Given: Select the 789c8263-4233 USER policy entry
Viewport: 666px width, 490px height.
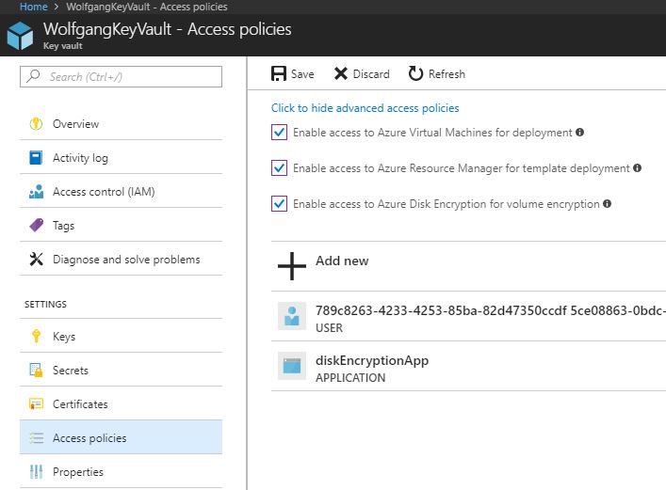Looking at the screenshot, I should [x=468, y=316].
